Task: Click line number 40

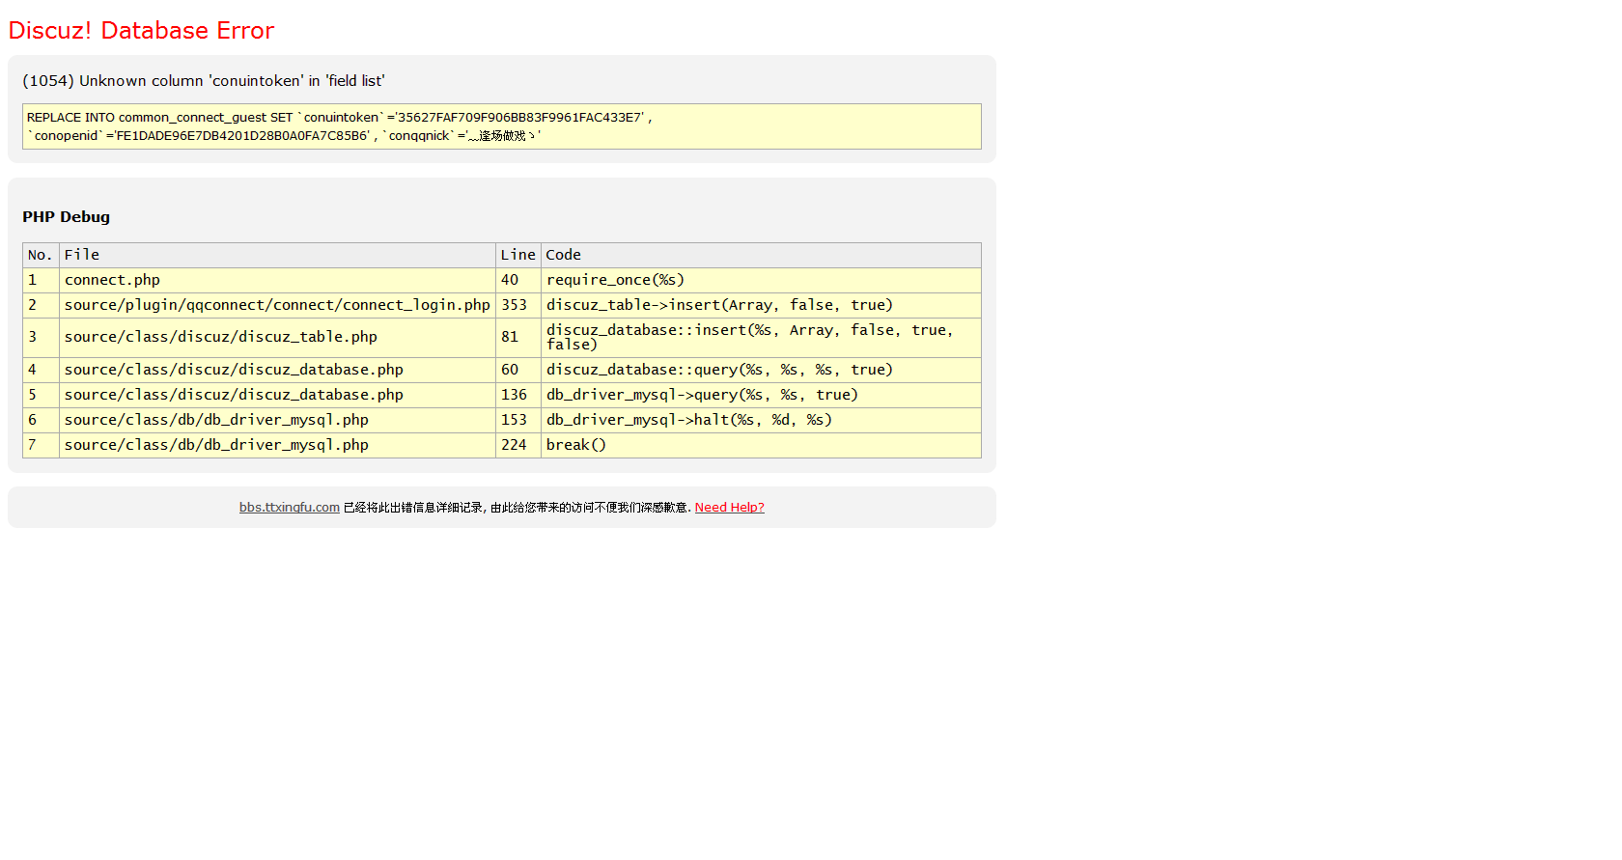Action: point(517,280)
